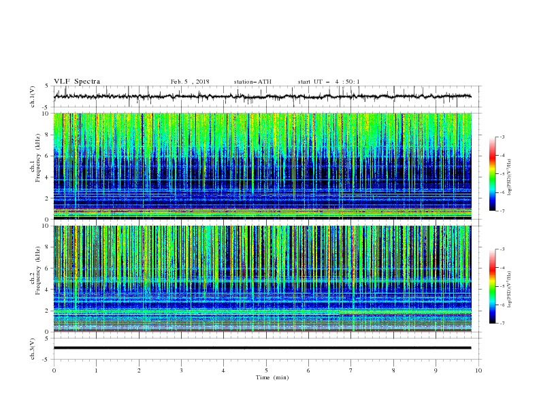The width and height of the screenshot is (539, 416).
Task: Click the ch.1 spectrogram color bar
Action: point(492,174)
